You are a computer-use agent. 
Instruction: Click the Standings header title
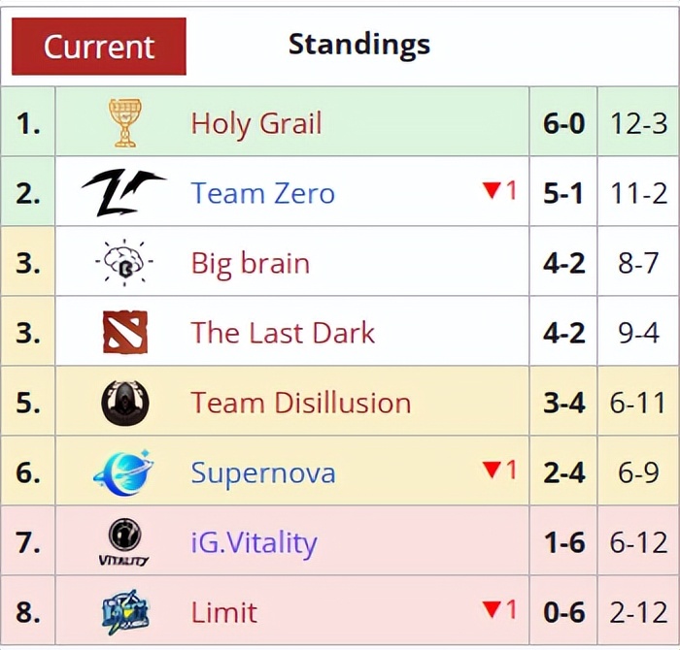pyautogui.click(x=358, y=44)
